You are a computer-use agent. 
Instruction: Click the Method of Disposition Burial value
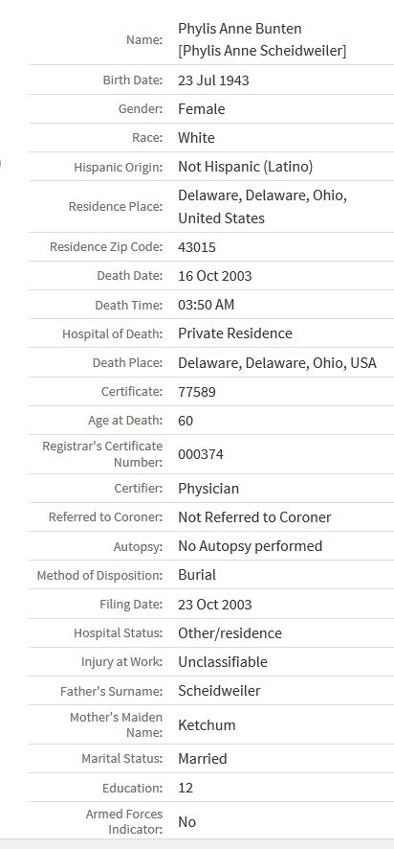[x=197, y=575]
